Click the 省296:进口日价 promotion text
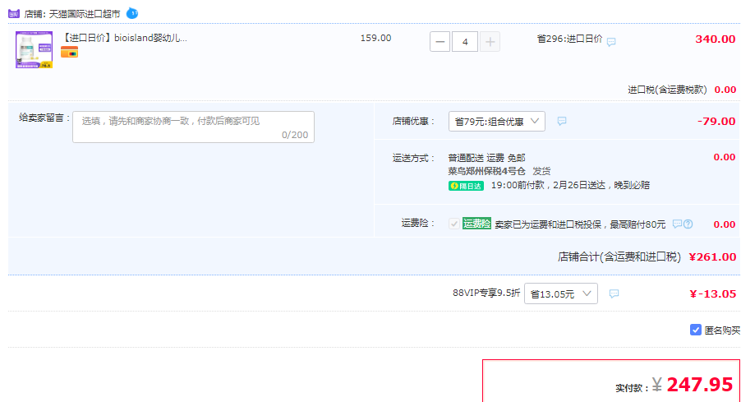The width and height of the screenshot is (741, 402). tap(569, 39)
